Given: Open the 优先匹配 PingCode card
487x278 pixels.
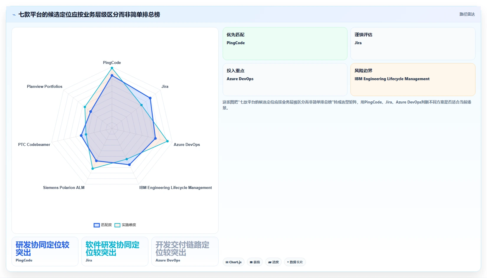Looking at the screenshot, I should tap(285, 44).
